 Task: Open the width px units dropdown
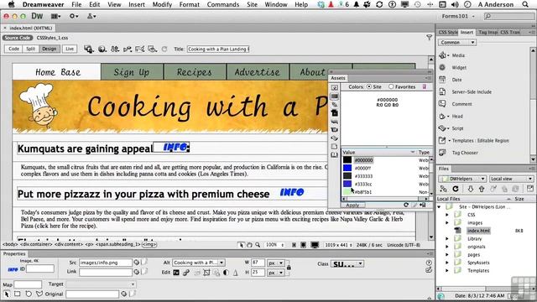[276, 263]
